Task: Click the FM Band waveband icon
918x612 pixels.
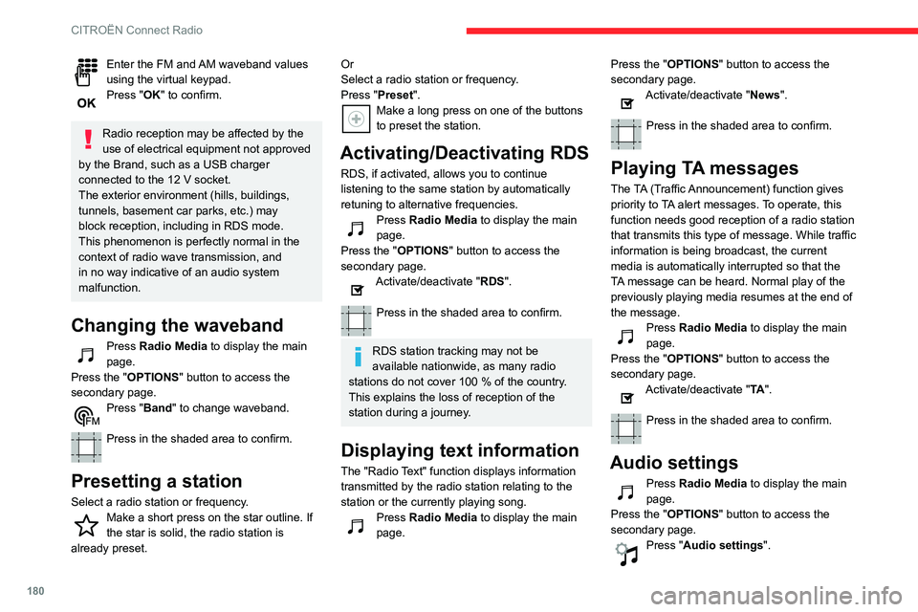Action: click(85, 414)
